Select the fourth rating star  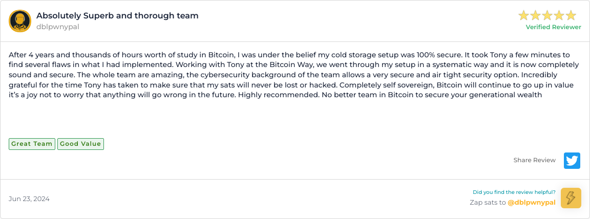(559, 15)
